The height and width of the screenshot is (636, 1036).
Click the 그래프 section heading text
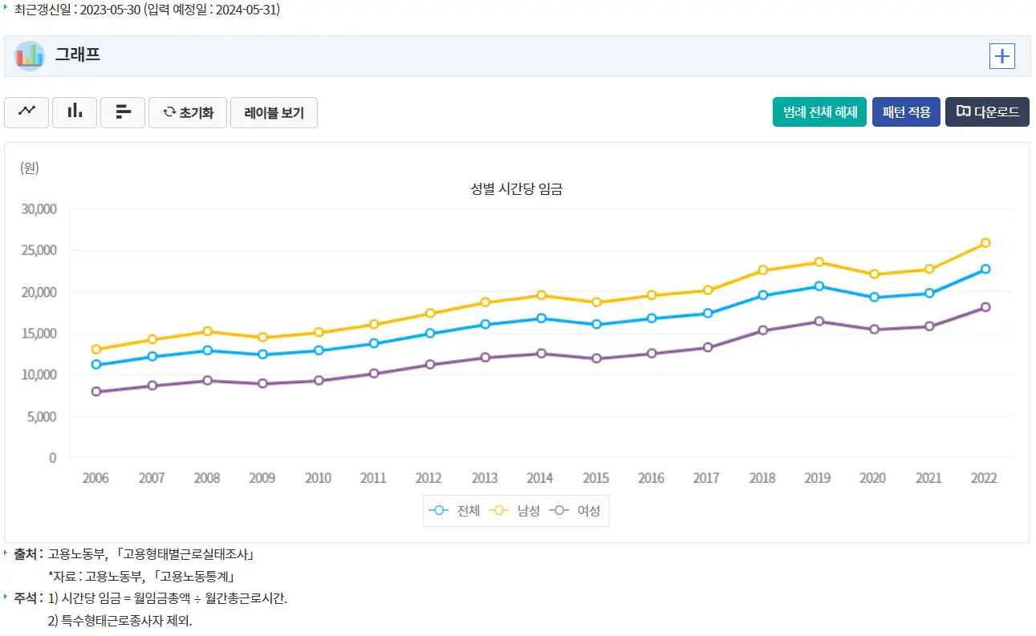click(77, 55)
